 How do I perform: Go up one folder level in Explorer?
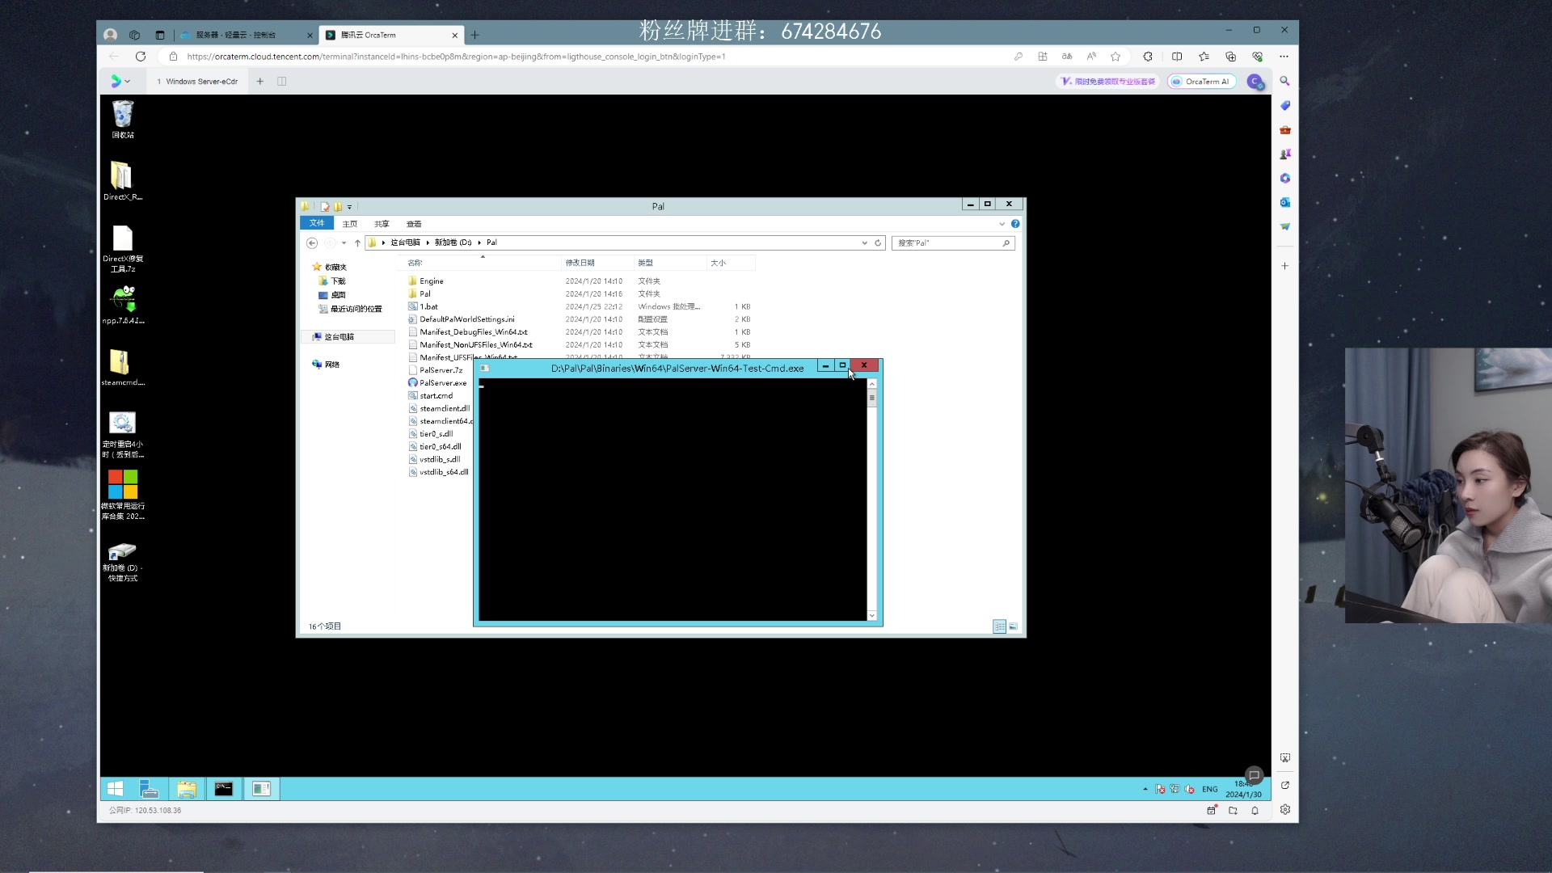click(357, 242)
